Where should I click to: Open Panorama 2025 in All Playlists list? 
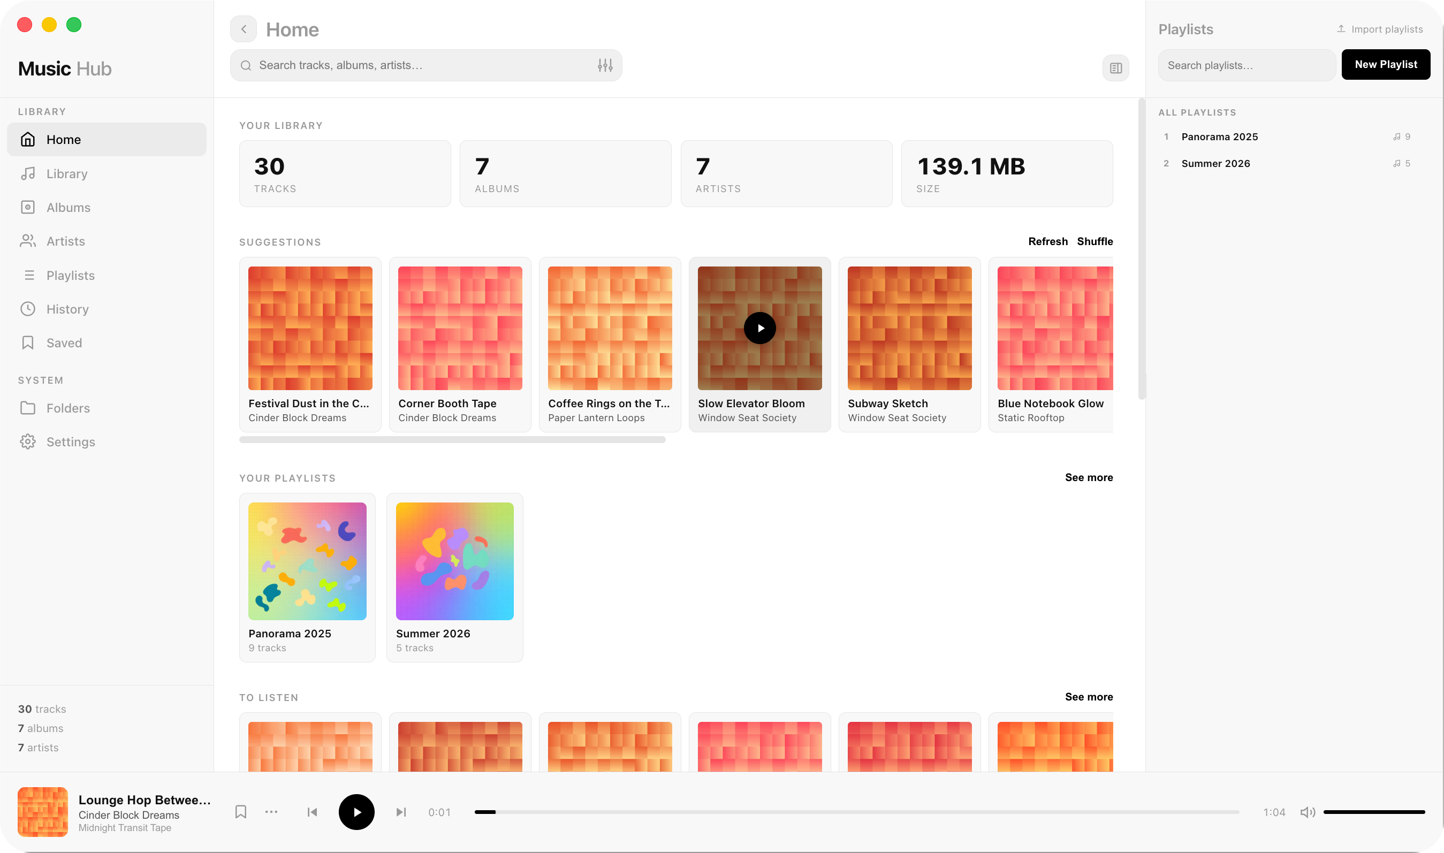1288,137
